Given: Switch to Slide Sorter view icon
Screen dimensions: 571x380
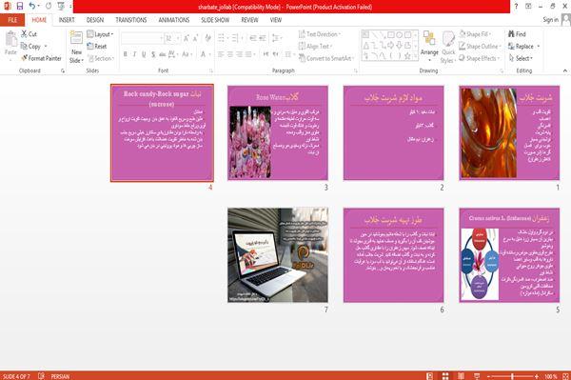Looking at the screenshot, I should (x=445, y=376).
